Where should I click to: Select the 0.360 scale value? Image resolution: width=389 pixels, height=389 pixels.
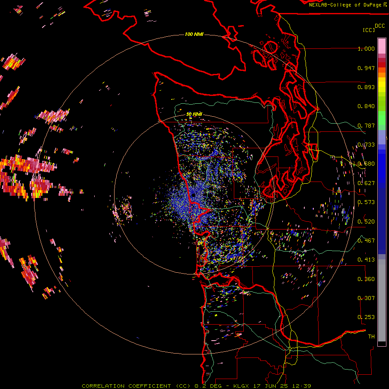[x=366, y=279]
